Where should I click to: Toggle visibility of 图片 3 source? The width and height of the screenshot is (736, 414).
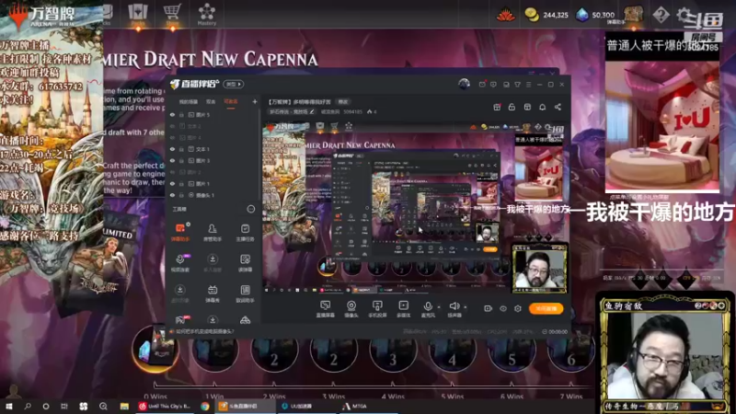(x=172, y=160)
